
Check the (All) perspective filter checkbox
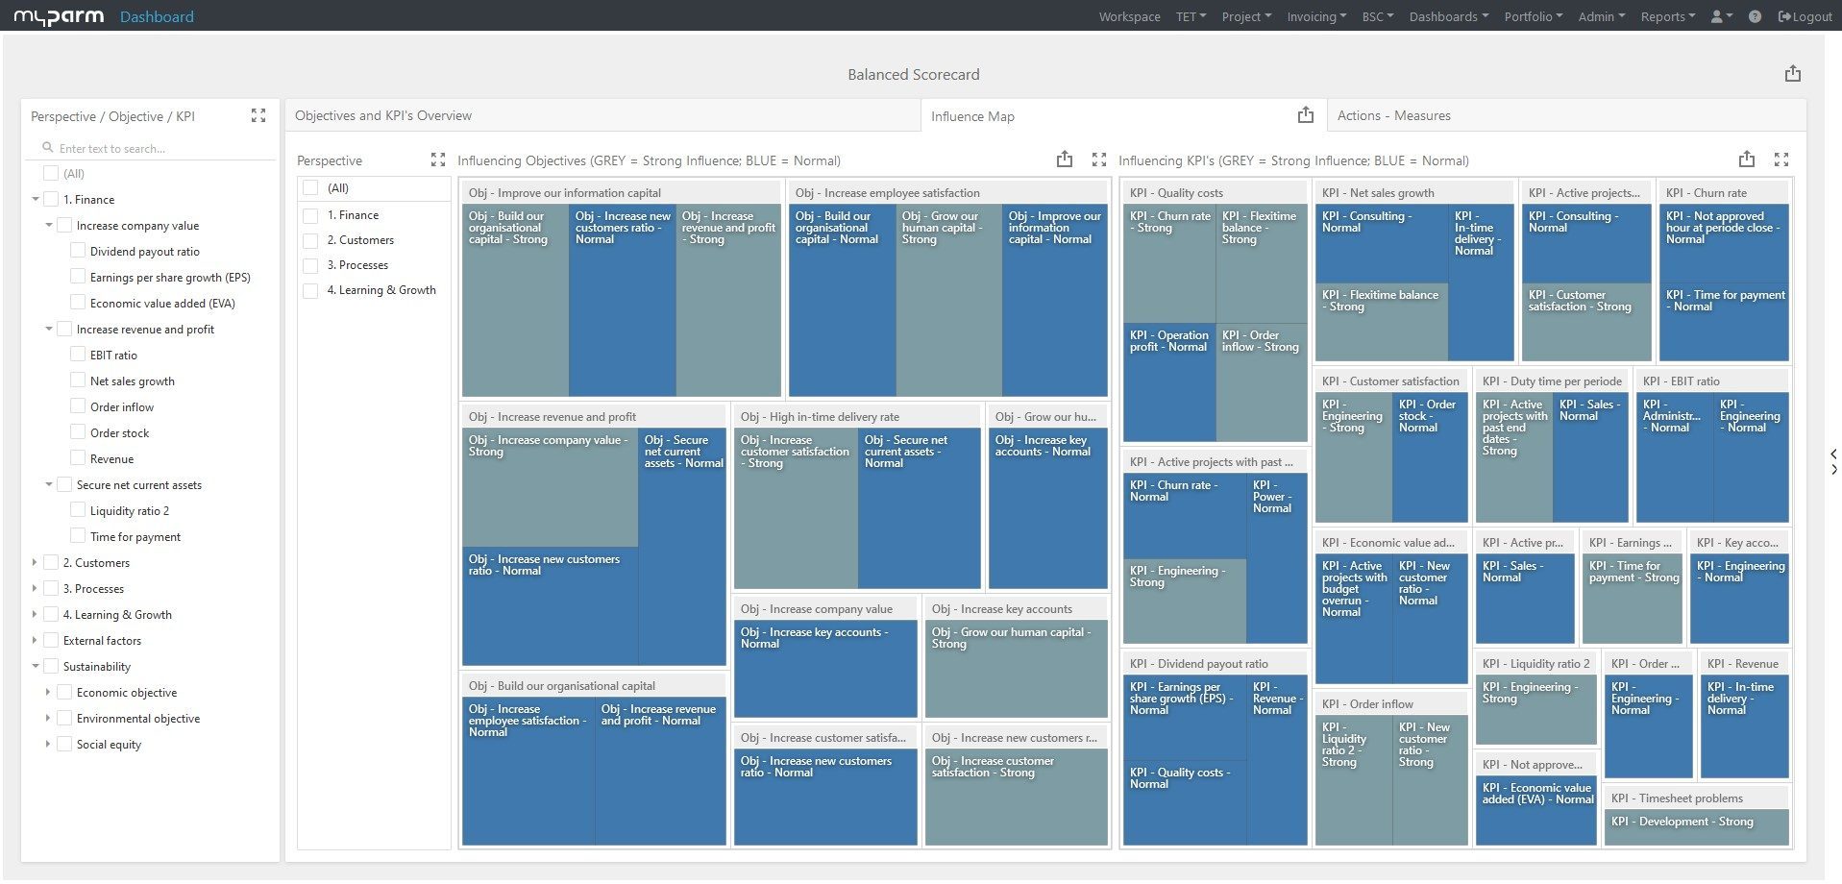coord(310,187)
